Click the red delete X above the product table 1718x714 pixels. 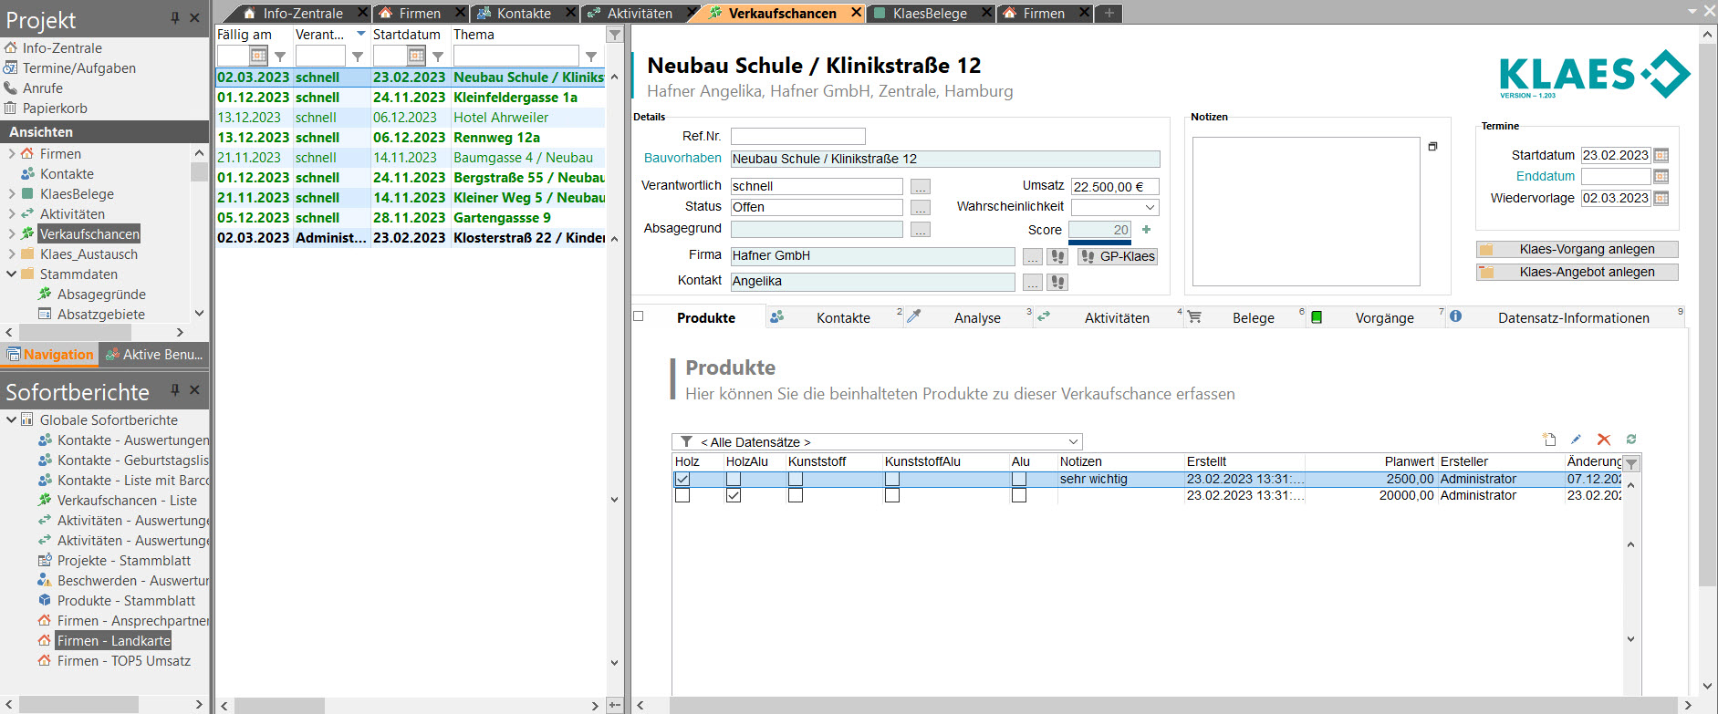point(1604,440)
